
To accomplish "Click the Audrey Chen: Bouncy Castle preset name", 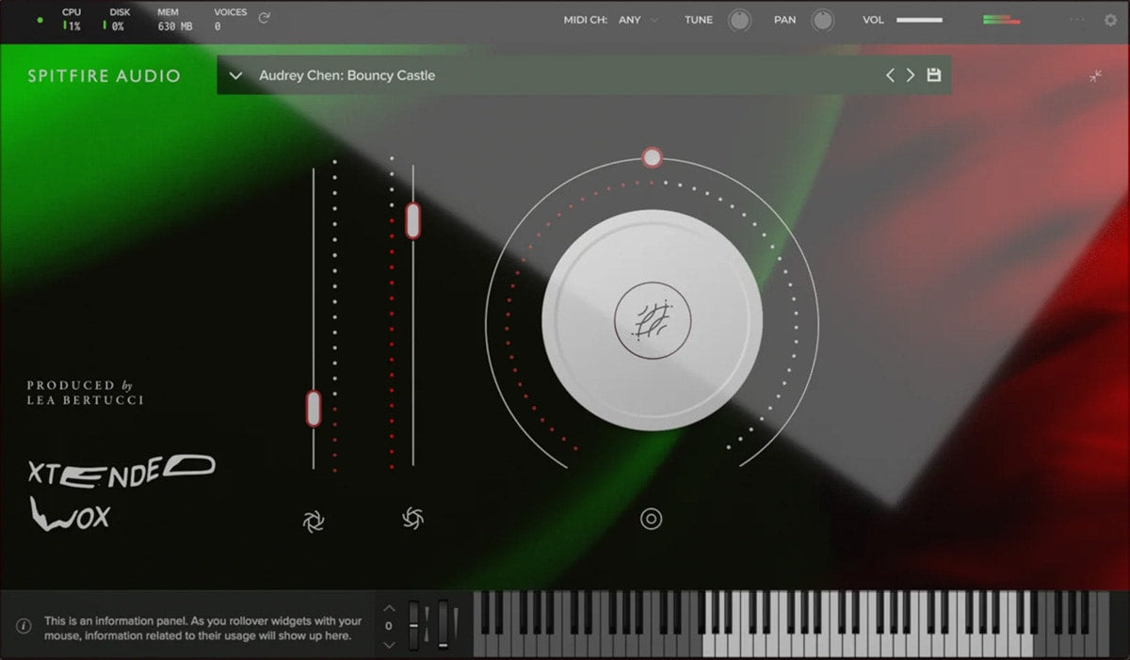I will coord(347,75).
